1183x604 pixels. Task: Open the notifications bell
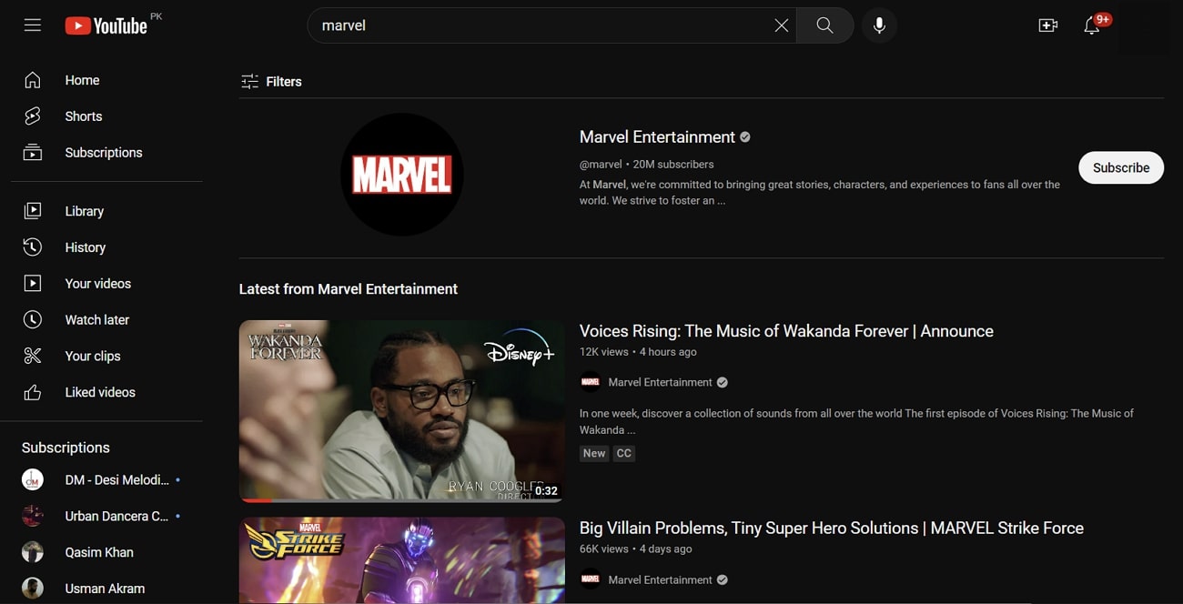[1092, 25]
